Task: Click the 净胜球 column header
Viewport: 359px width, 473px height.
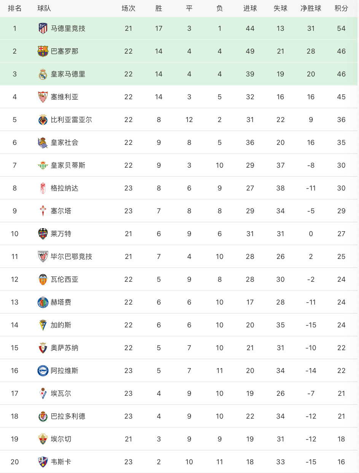Action: tap(311, 8)
